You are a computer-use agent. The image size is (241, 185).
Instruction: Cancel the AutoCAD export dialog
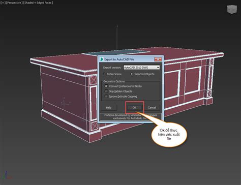point(152,108)
